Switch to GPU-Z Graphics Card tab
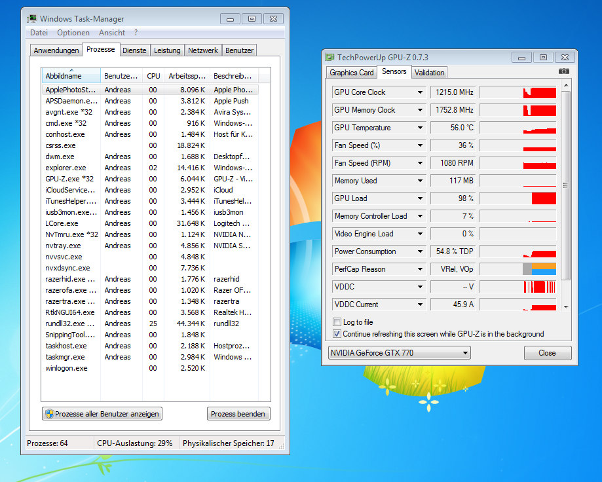This screenshot has width=602, height=482. click(351, 73)
